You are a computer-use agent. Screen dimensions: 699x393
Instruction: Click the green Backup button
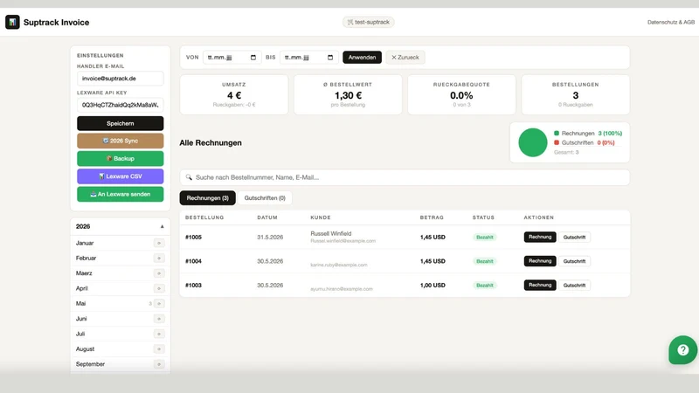(120, 159)
